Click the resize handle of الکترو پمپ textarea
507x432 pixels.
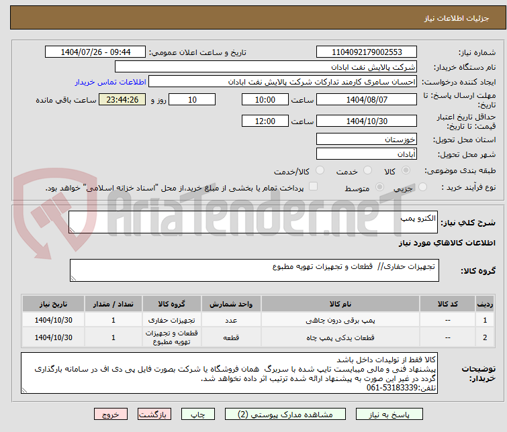point(72,229)
